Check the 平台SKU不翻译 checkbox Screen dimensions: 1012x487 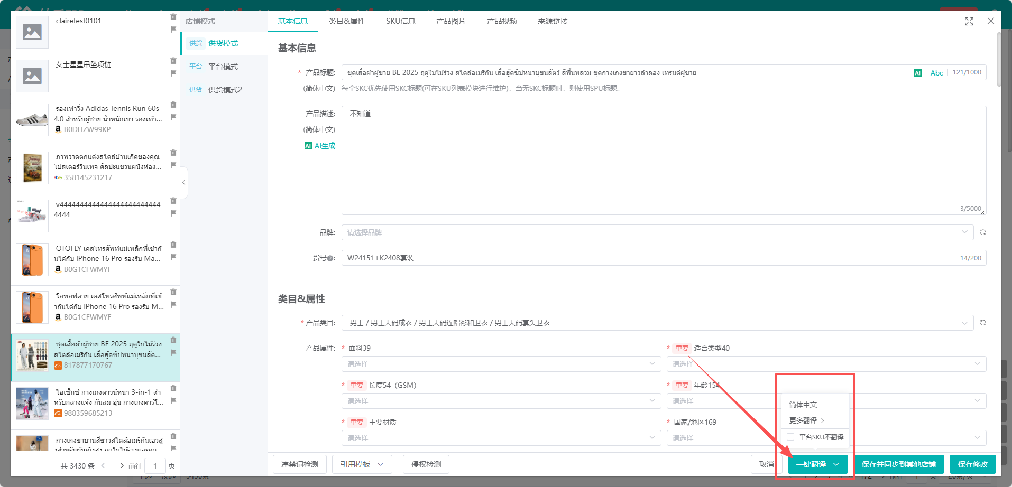click(x=790, y=437)
